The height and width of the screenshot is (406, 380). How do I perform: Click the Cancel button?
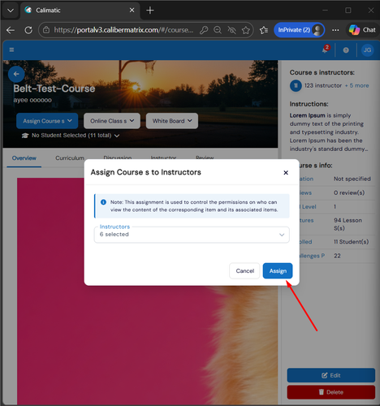click(244, 271)
